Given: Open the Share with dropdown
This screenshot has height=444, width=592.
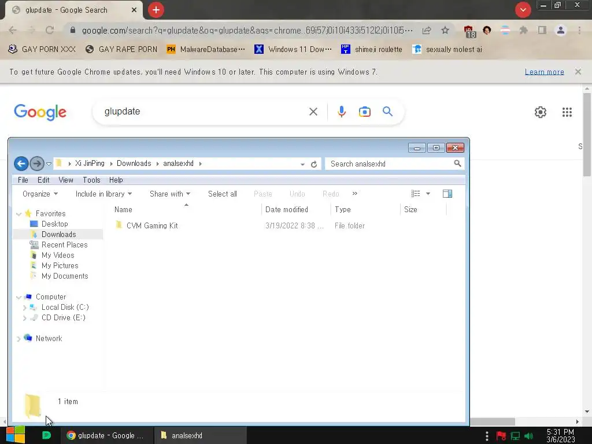Looking at the screenshot, I should pyautogui.click(x=170, y=194).
